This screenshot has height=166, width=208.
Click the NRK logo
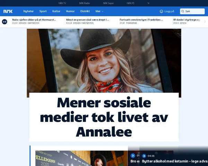coord(8,11)
